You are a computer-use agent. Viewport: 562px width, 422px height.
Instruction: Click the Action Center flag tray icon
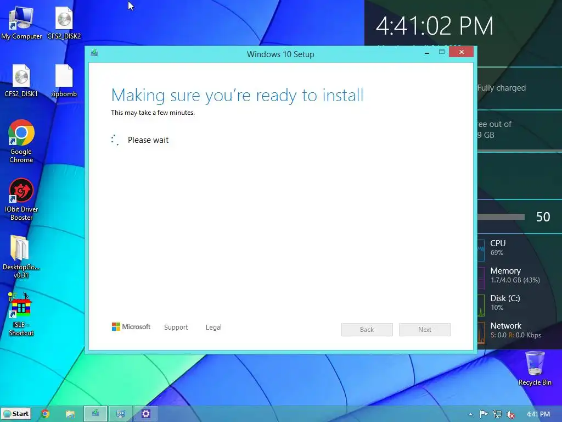click(484, 414)
